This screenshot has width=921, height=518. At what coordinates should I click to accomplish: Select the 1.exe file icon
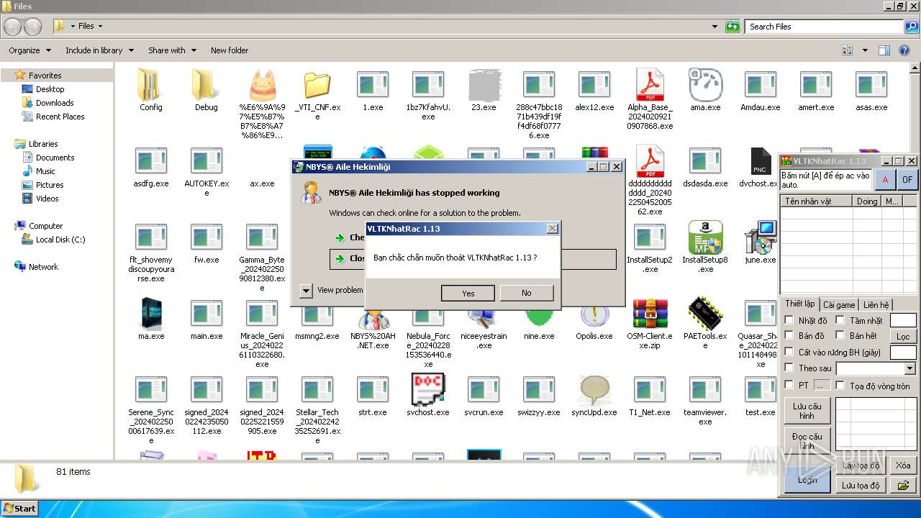pos(373,86)
